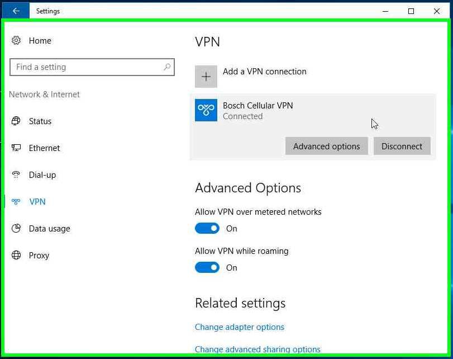This screenshot has width=453, height=359.
Task: Open the VPN section in sidebar
Action: [x=37, y=202]
